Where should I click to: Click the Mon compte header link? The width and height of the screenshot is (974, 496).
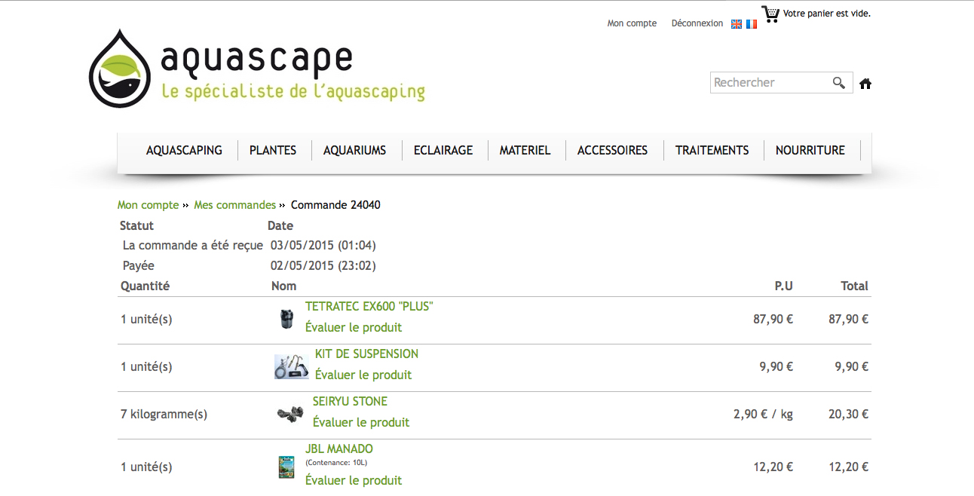click(x=632, y=23)
